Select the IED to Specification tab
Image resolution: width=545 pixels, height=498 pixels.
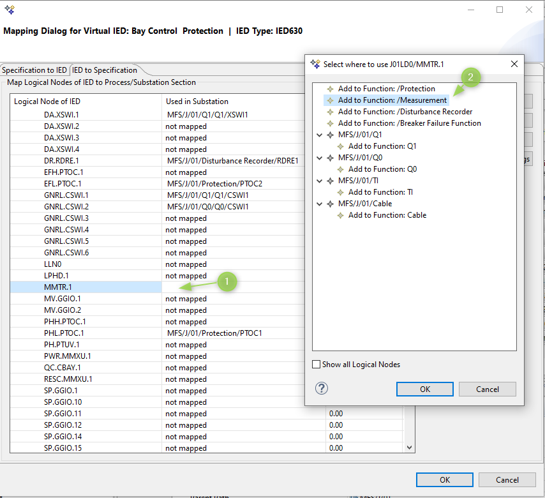(104, 70)
